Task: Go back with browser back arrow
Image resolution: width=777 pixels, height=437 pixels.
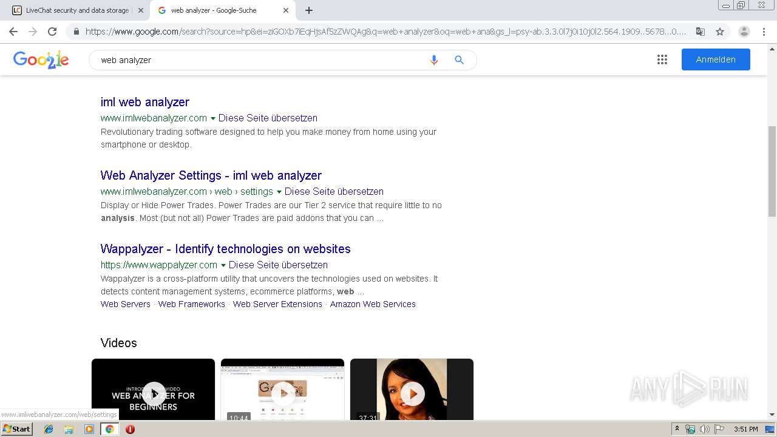Action: [x=13, y=32]
